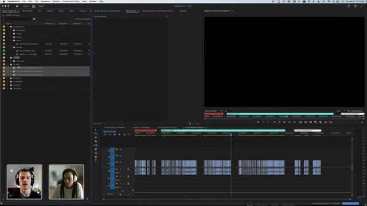Lock the V3 video track
This screenshot has width=367, height=206.
108,151
